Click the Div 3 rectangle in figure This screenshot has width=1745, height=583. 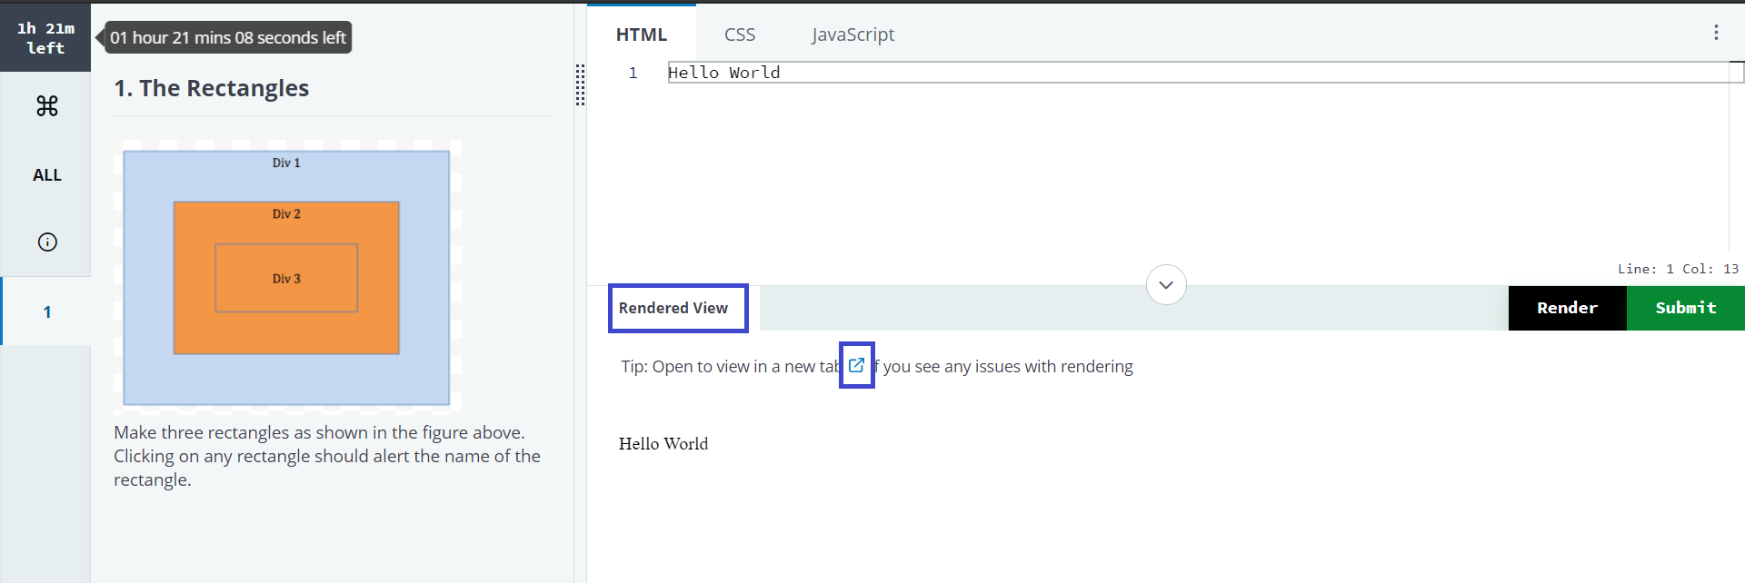[286, 279]
